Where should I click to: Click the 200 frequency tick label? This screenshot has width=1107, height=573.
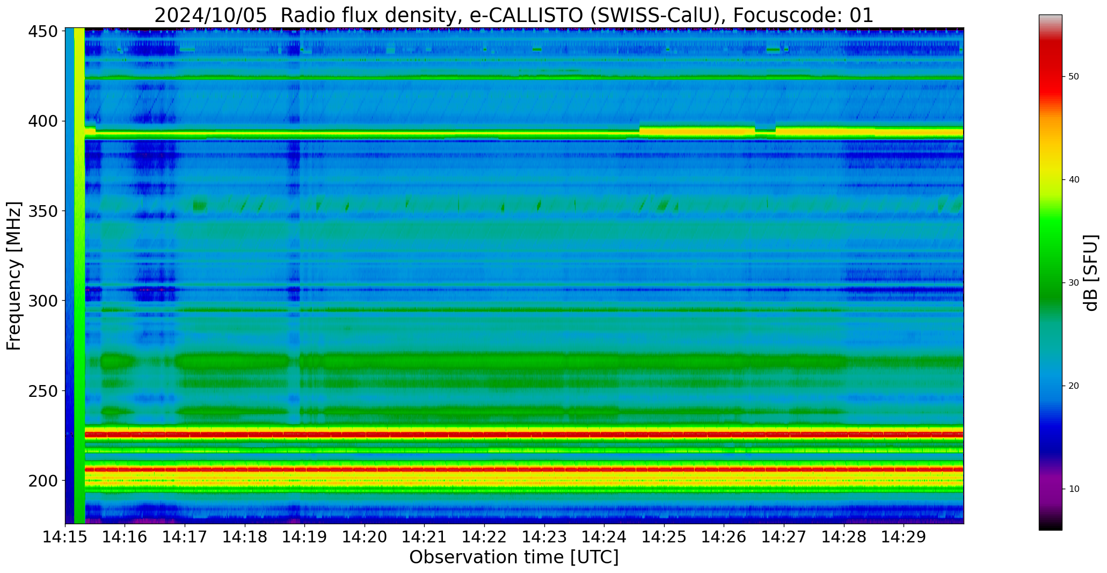pos(43,480)
